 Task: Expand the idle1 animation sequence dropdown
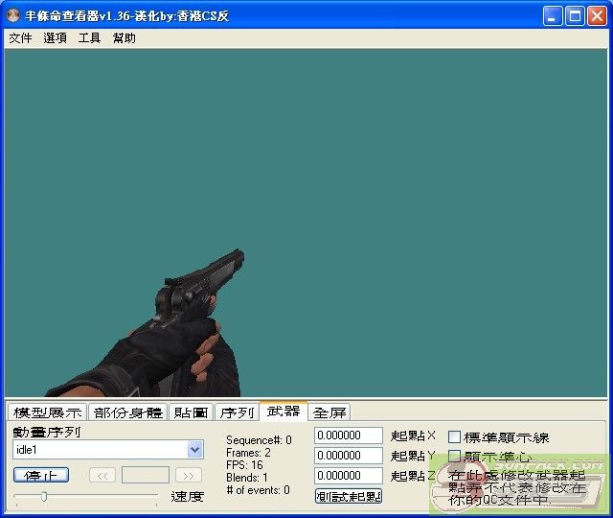tap(194, 450)
